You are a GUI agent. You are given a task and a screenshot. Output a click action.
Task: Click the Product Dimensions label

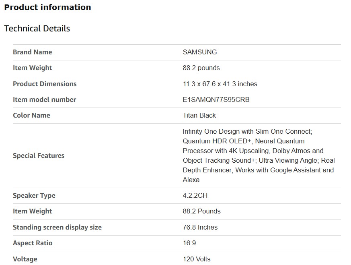click(45, 84)
